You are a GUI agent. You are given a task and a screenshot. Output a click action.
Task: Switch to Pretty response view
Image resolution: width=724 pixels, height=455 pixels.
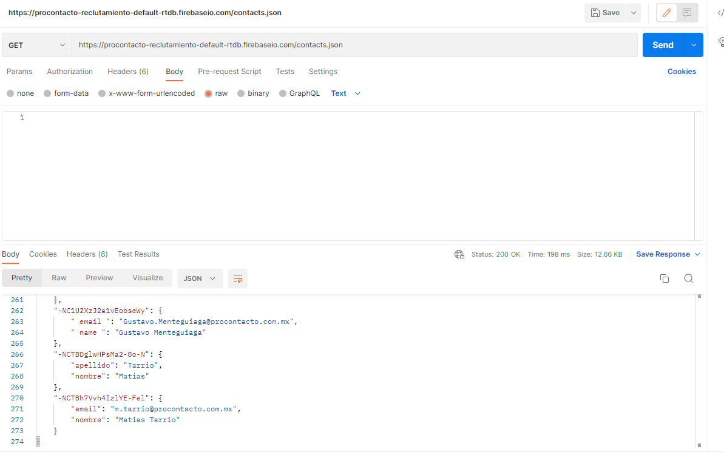click(22, 278)
